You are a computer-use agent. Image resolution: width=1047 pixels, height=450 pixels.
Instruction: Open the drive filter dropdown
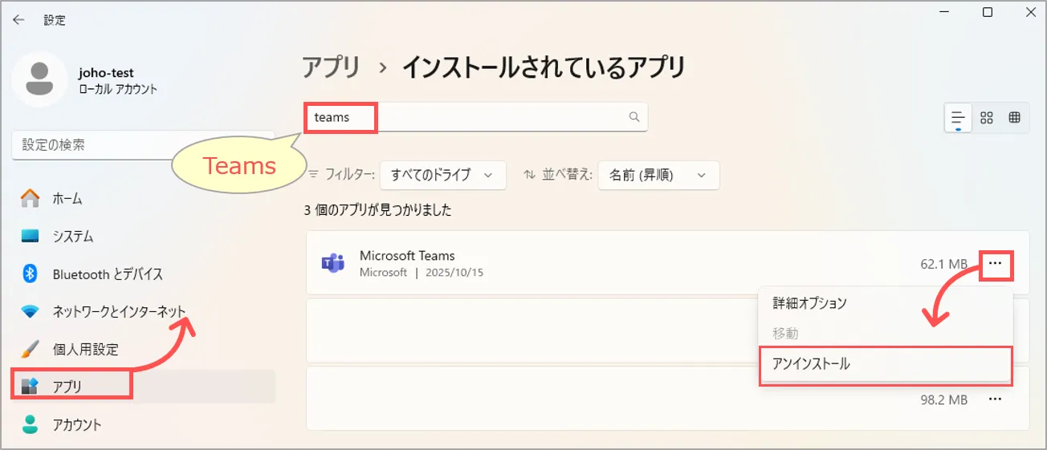[x=443, y=175]
